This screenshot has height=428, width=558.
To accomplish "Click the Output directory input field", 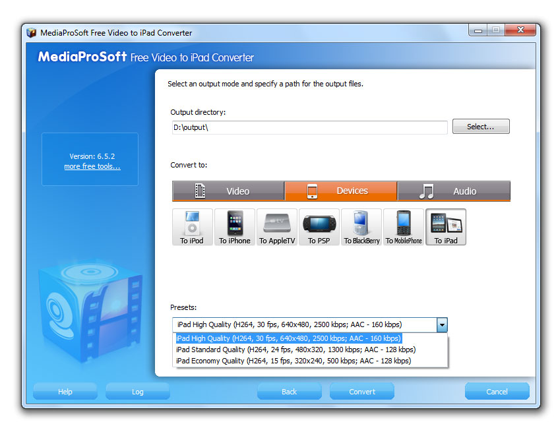I will [309, 127].
